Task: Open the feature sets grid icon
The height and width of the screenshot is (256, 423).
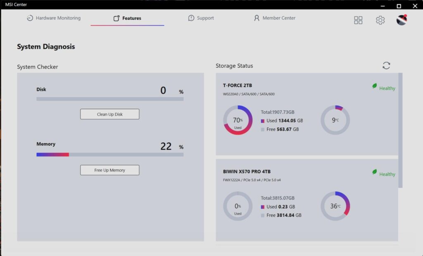Action: [358, 20]
